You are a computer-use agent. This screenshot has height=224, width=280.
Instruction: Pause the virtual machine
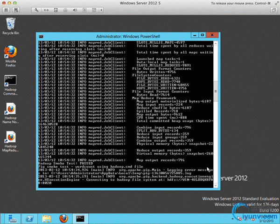pyautogui.click(x=6, y=10)
